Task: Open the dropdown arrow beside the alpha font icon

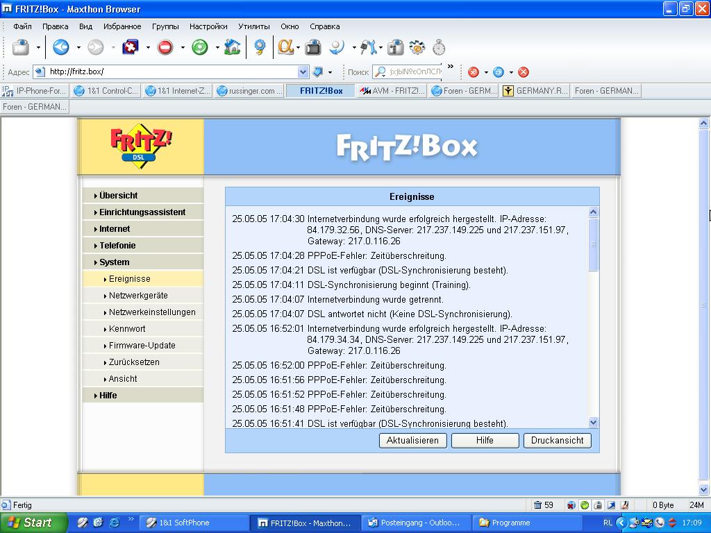Action: click(x=298, y=47)
